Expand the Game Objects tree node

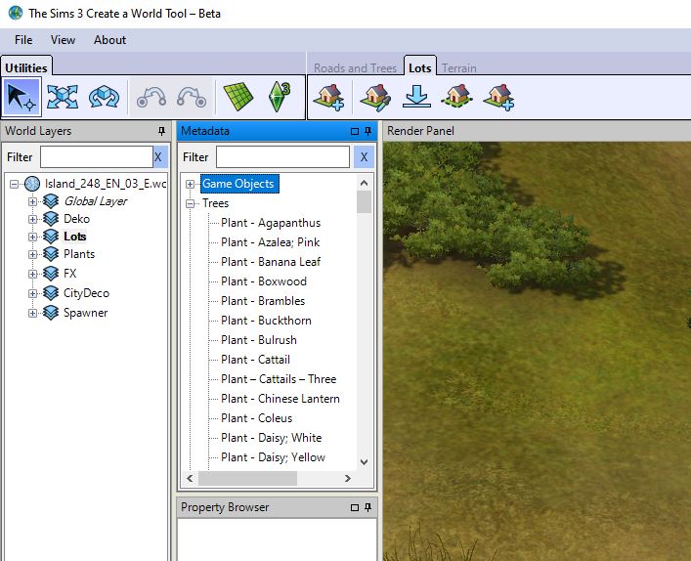[x=191, y=184]
